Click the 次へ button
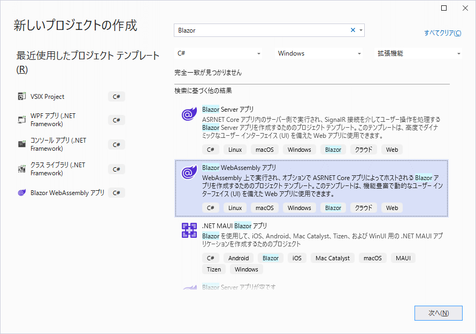Viewport: 476px width, 334px height. [x=438, y=313]
